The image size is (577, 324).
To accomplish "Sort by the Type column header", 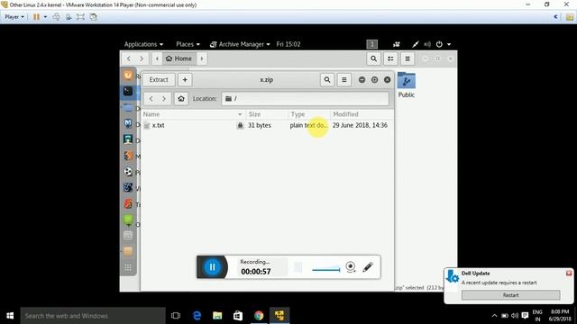I will pos(308,114).
